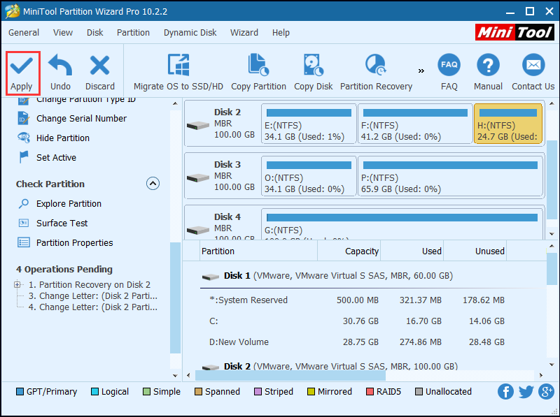Image resolution: width=560 pixels, height=417 pixels.
Task: Click Logical legend color box
Action: [x=94, y=392]
